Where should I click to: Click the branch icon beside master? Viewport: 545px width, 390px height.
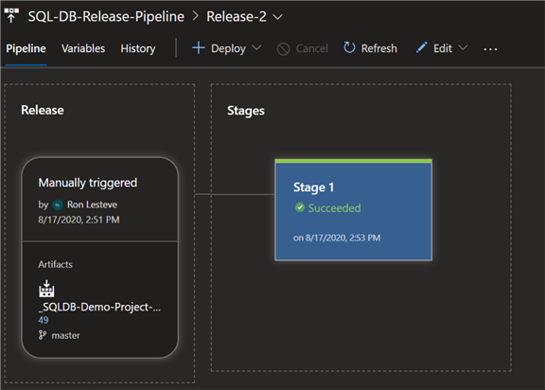pyautogui.click(x=43, y=335)
